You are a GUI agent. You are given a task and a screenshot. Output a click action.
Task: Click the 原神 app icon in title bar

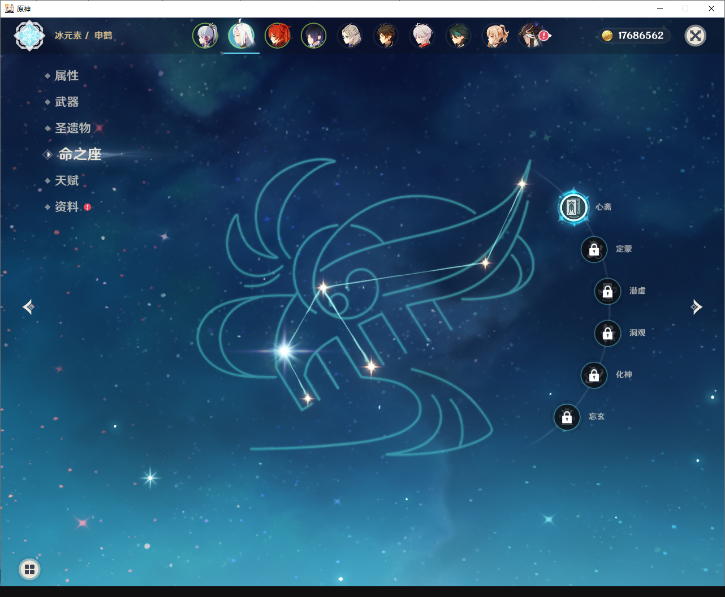(10, 8)
